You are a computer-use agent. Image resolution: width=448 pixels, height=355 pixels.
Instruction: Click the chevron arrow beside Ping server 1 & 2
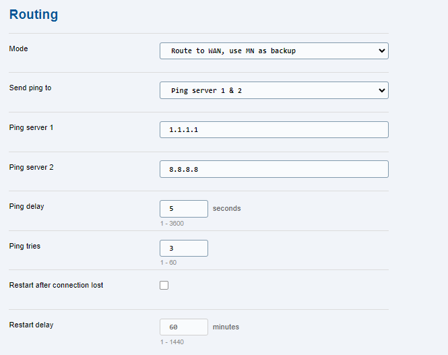pos(381,90)
